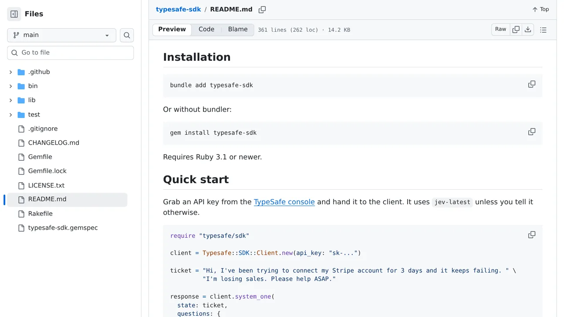Viewport: 564px width, 317px height.
Task: Focus the Go to file input
Action: 70,53
